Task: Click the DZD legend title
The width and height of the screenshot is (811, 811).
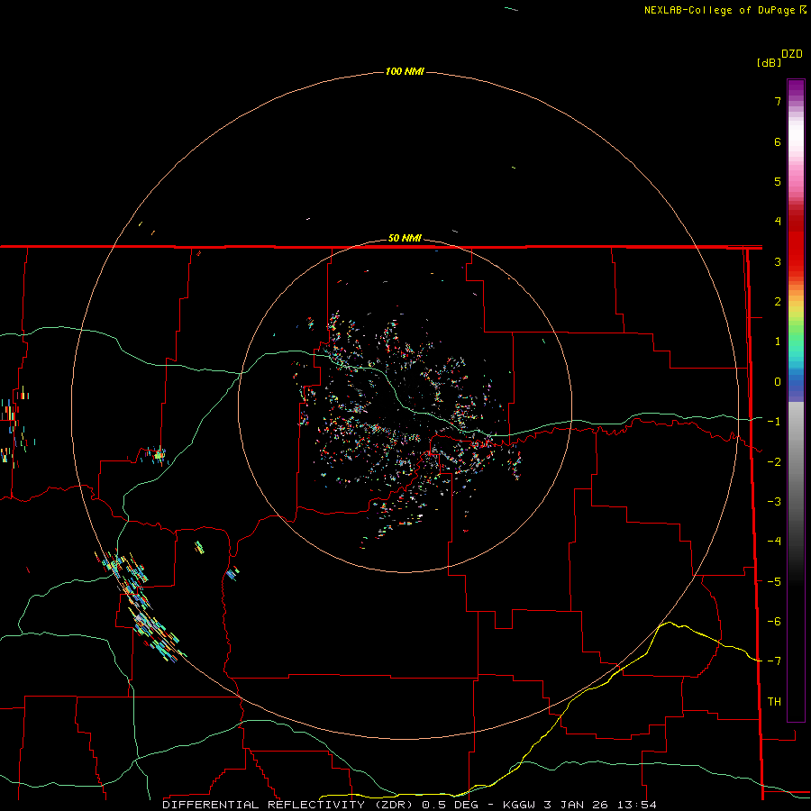Action: click(792, 54)
